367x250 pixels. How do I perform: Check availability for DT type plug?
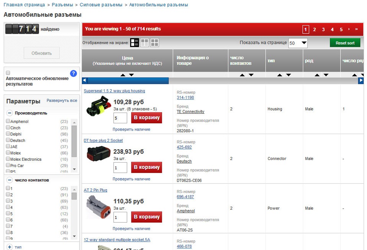coord(131,179)
